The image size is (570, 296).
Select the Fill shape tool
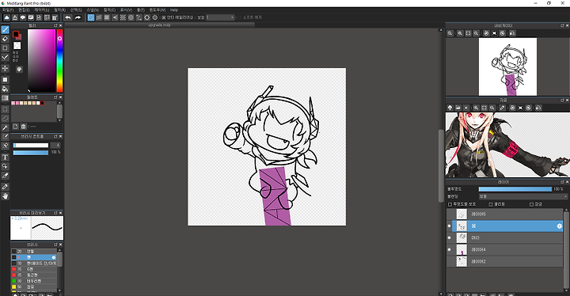point(5,79)
